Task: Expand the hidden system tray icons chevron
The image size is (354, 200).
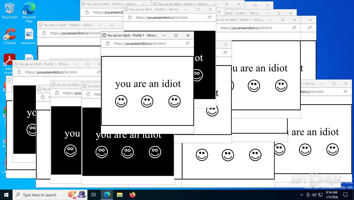Action: [x=302, y=195]
